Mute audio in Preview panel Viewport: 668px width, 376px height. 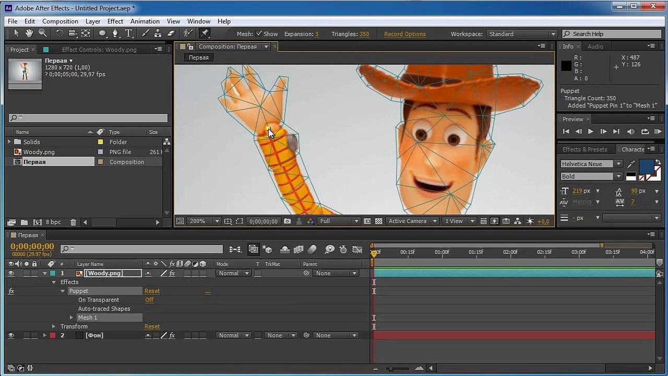(631, 132)
